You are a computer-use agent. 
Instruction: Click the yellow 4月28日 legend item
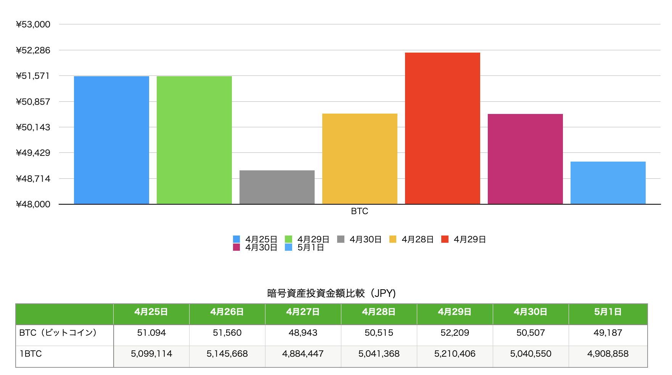[x=393, y=239]
